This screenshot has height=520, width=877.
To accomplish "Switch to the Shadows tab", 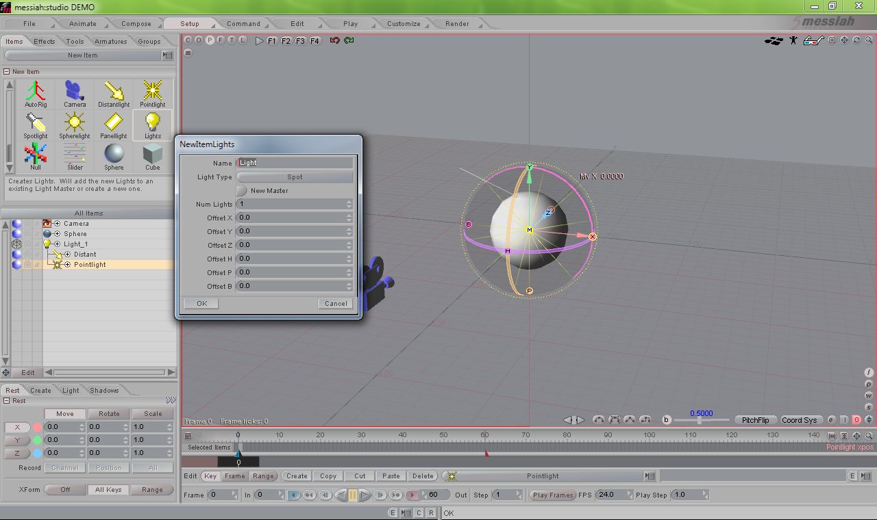I will click(104, 390).
